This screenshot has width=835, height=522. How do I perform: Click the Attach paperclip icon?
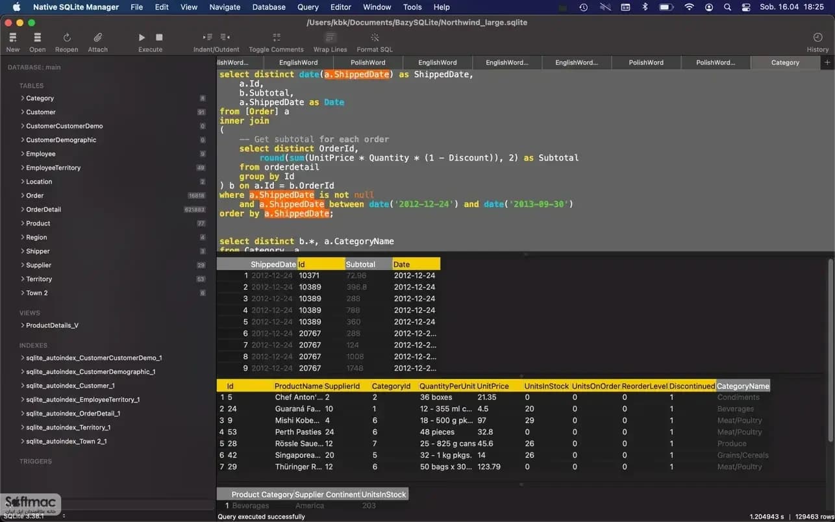pyautogui.click(x=98, y=38)
